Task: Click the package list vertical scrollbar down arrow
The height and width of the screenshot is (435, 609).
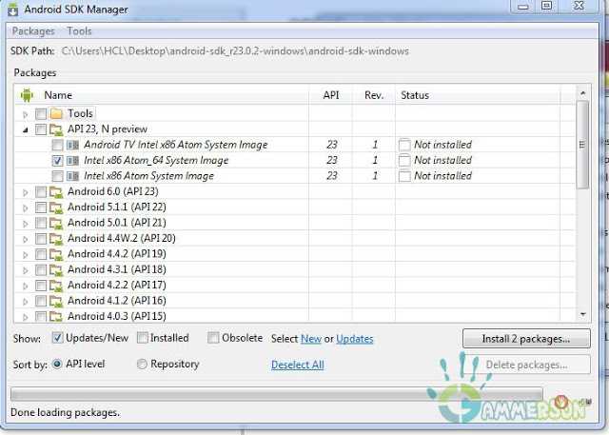Action: [582, 313]
